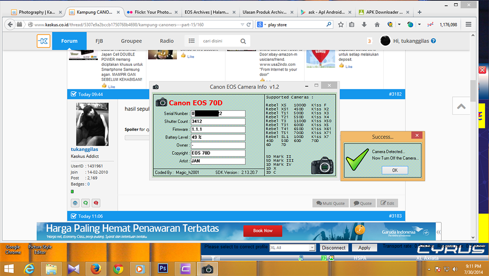This screenshot has height=276, width=489.
Task: Click the scroll-to-top arrow button
Action: point(461,106)
